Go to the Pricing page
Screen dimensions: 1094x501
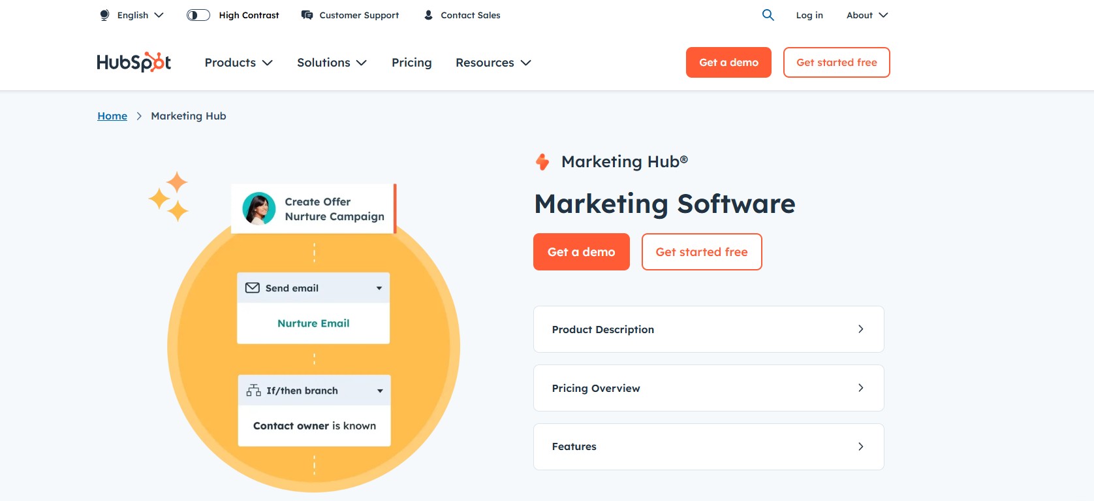tap(412, 63)
